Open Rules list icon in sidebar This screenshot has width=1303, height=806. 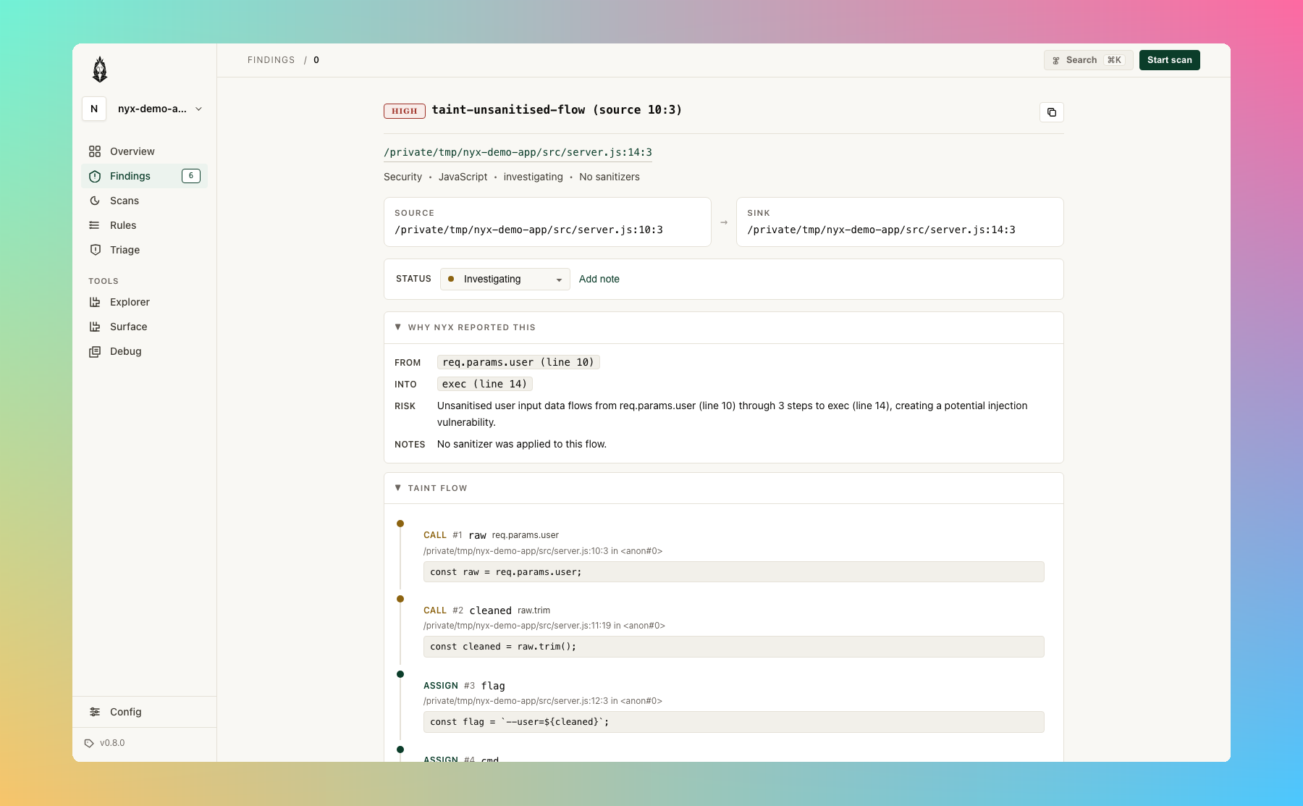pos(95,225)
